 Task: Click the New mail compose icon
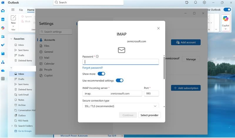coord(13,18)
